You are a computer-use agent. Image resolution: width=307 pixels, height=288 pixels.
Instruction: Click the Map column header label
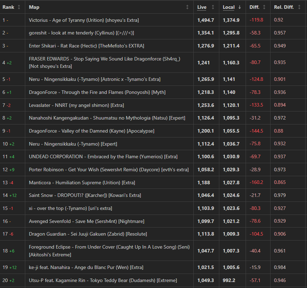click(34, 7)
